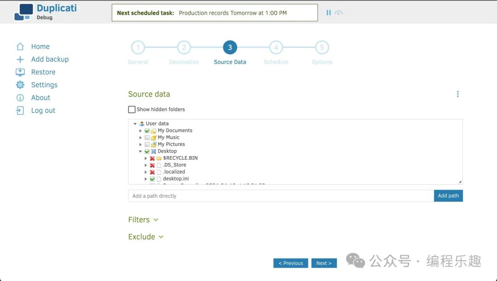Check the My Music folder checkbox

coord(147,138)
